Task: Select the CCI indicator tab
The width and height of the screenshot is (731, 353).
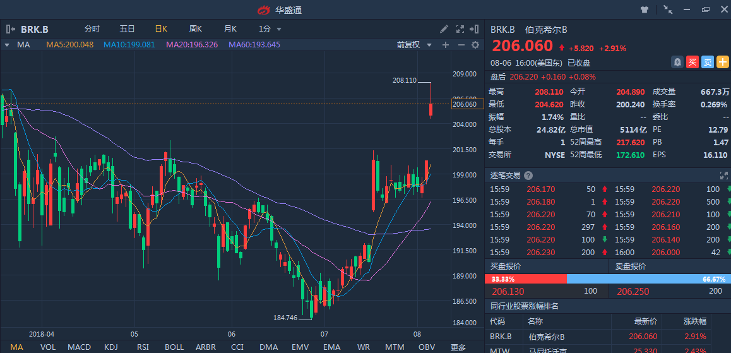Action: point(237,347)
